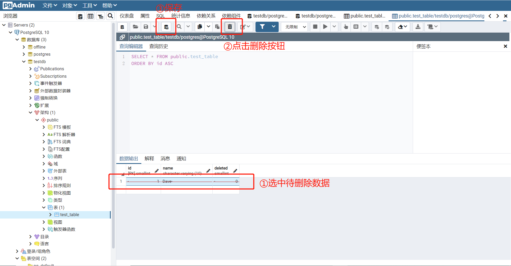The width and height of the screenshot is (511, 266).
Task: Rollback the transaction via its icon
Action: point(387,27)
